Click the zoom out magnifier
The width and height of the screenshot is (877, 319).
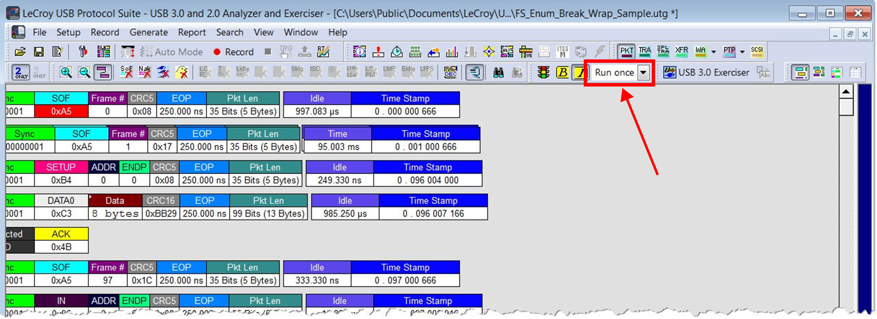coord(84,72)
